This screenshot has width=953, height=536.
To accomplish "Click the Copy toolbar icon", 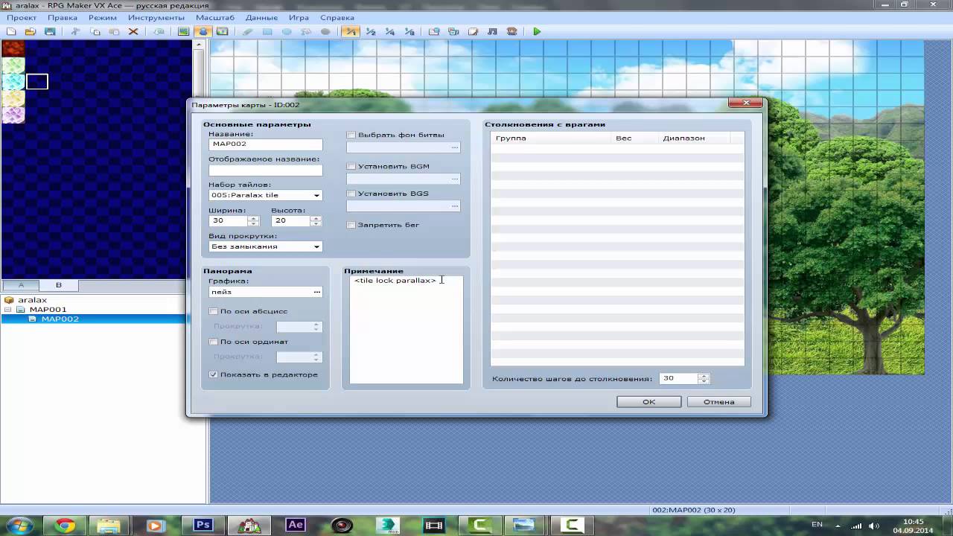I will (95, 31).
